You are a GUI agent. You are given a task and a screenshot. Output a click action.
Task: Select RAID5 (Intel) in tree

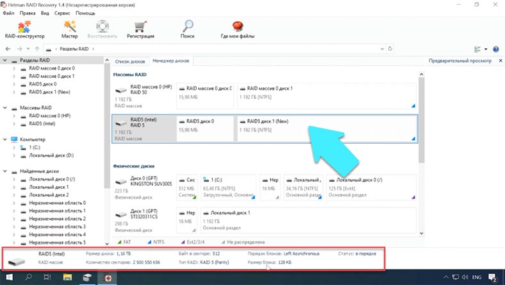pos(42,124)
